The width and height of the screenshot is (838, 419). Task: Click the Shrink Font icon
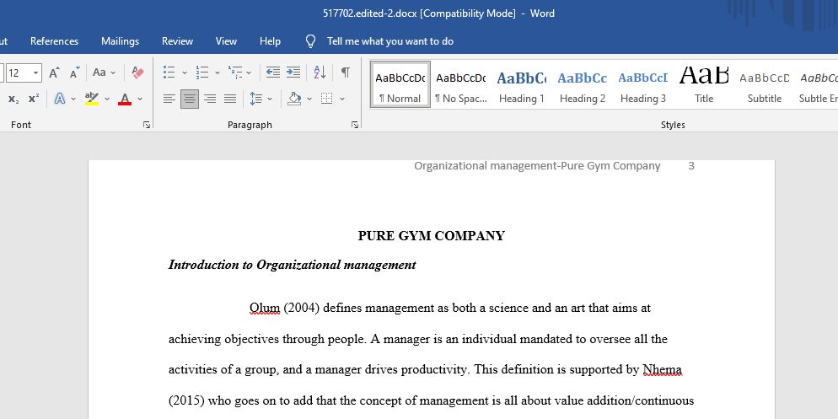(x=75, y=73)
